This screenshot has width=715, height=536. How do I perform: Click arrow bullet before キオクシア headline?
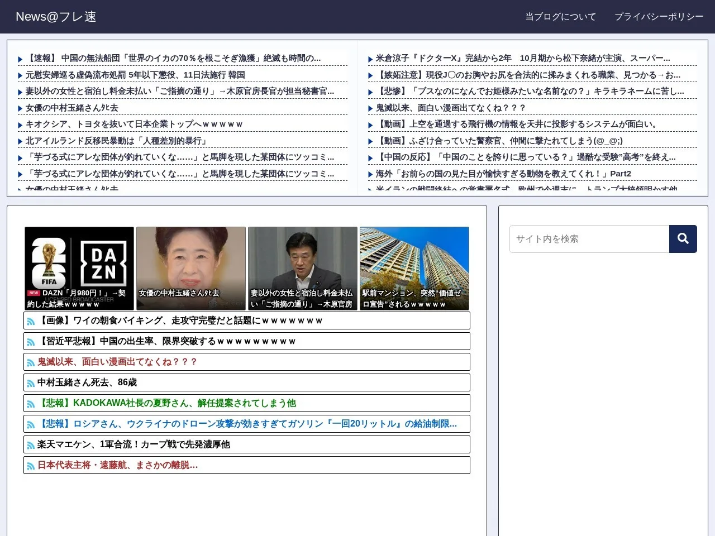click(x=21, y=125)
